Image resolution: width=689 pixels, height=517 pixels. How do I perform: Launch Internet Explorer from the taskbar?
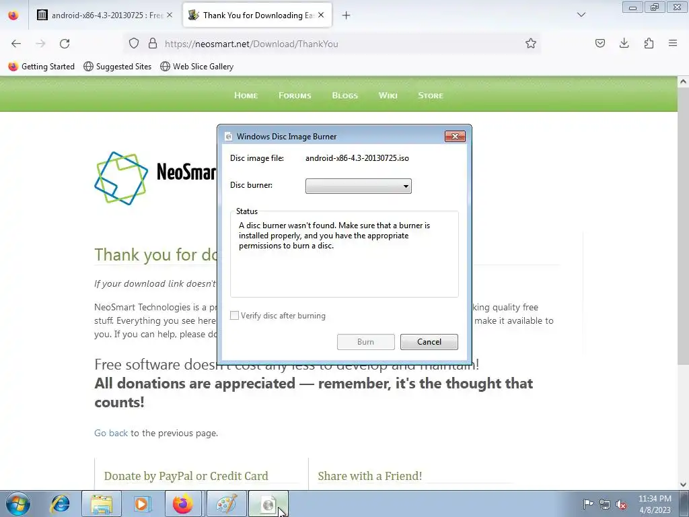pos(60,504)
